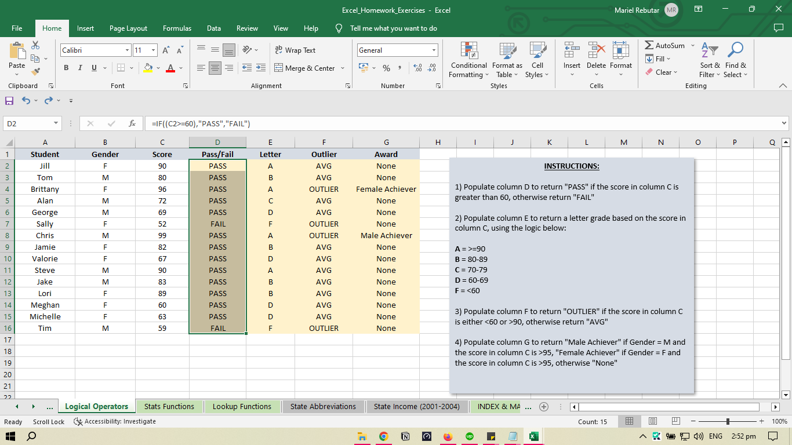Expand the font name dropdown showing Calibri
Viewport: 792px width, 445px height.
(127, 50)
